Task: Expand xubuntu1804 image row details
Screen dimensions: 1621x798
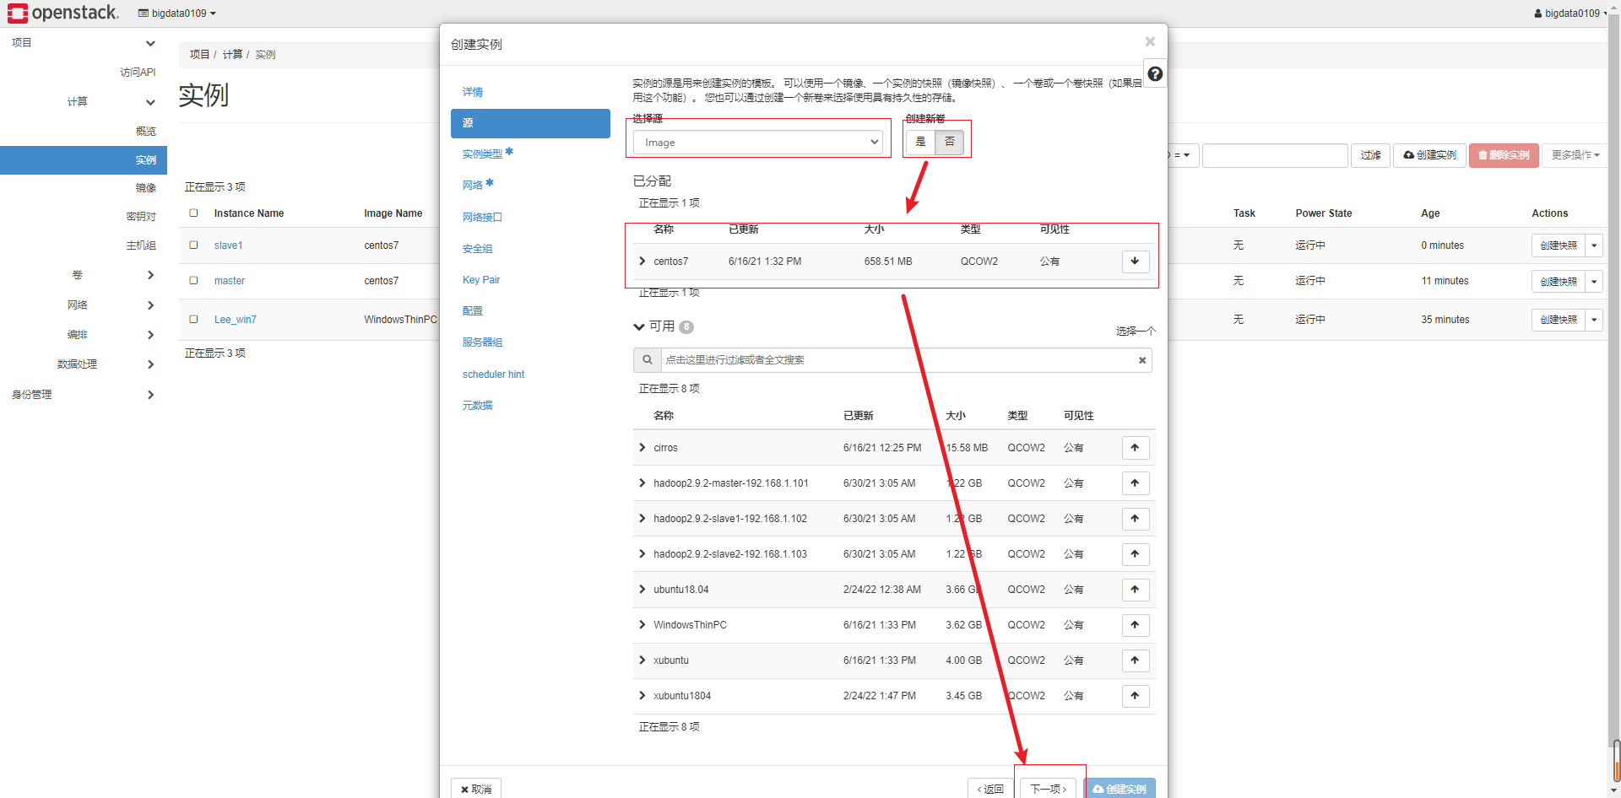Action: click(x=642, y=696)
